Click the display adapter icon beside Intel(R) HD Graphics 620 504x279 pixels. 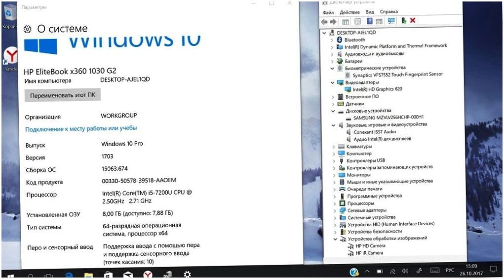348,89
